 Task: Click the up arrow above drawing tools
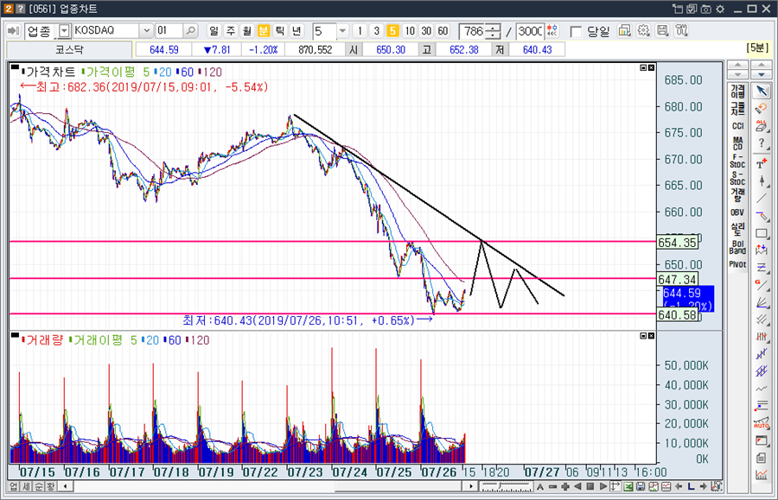click(x=762, y=65)
